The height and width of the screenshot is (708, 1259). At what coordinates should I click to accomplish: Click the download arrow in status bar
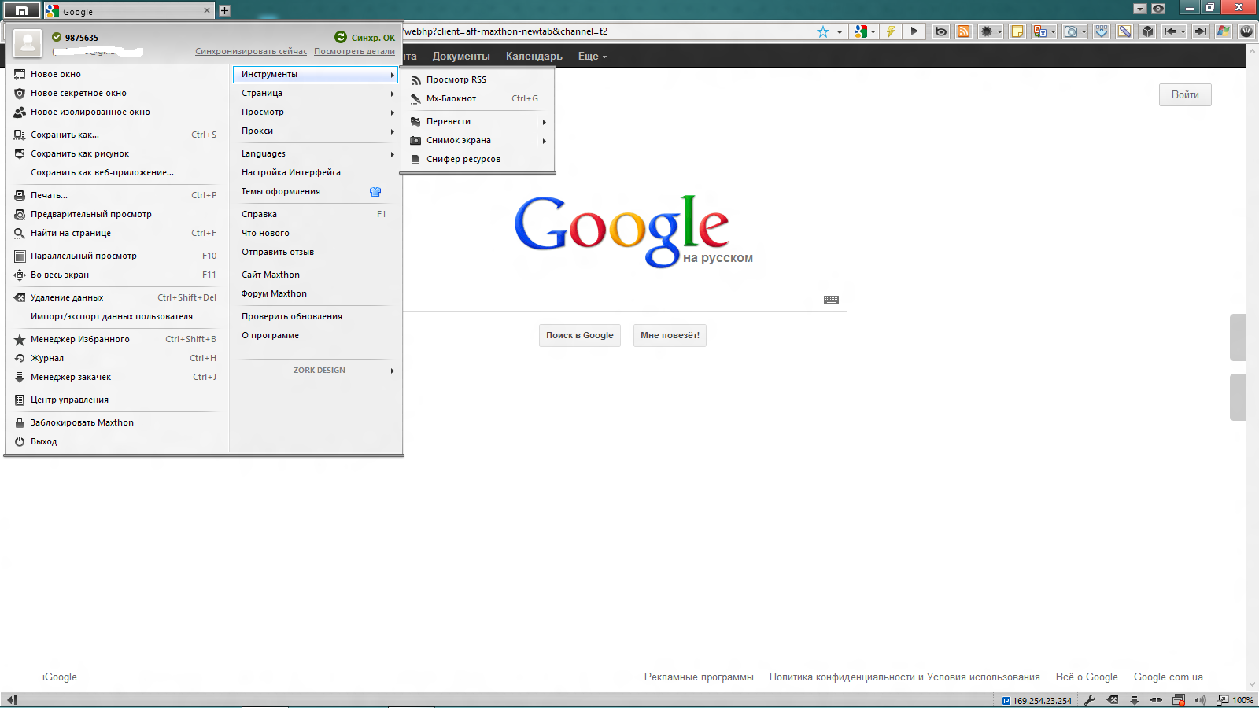(x=1134, y=699)
